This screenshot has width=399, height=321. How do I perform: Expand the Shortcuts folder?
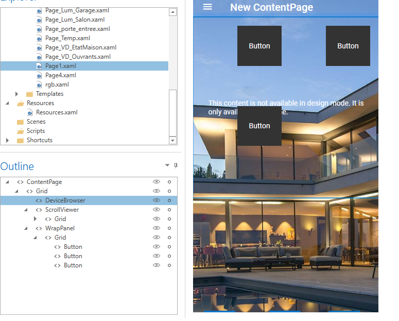[7, 140]
